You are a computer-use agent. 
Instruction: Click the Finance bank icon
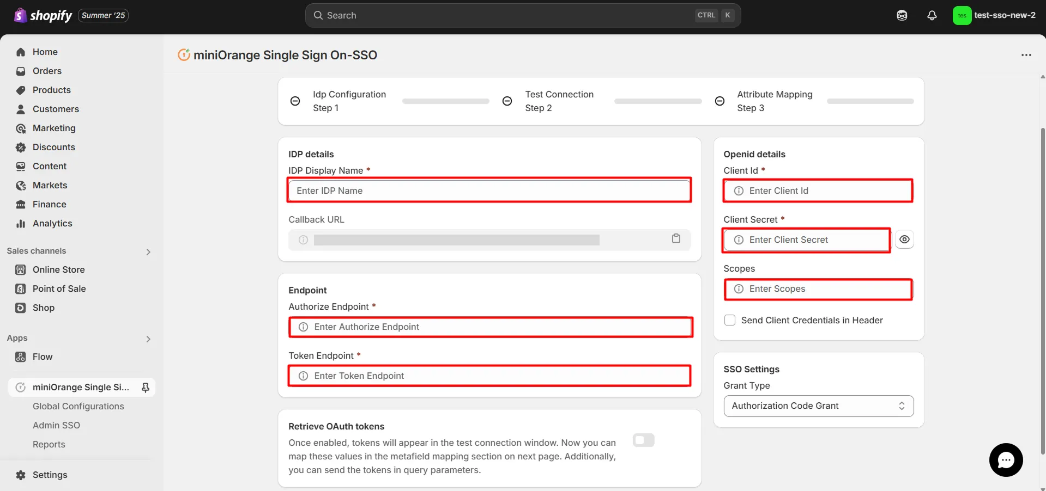[x=21, y=205]
